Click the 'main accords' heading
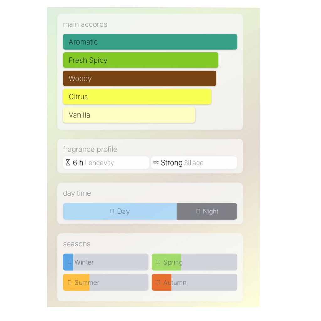The height and width of the screenshot is (321, 321). 85,24
